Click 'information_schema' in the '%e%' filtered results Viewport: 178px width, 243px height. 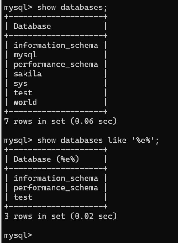pos(56,178)
